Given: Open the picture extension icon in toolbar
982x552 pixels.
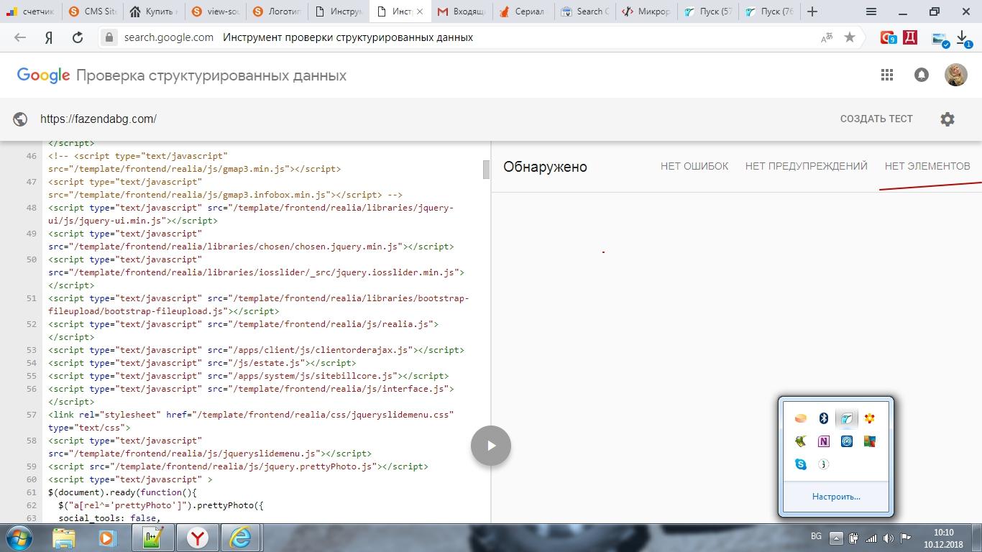Looking at the screenshot, I should (x=940, y=39).
